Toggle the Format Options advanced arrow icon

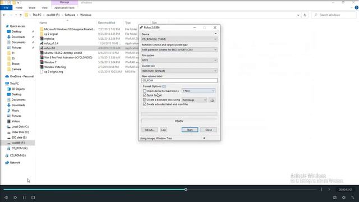pyautogui.click(x=164, y=86)
